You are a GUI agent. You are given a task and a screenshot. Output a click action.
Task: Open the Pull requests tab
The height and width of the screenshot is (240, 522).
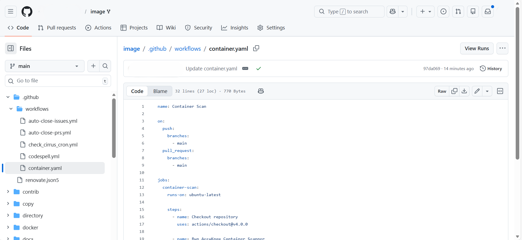pyautogui.click(x=57, y=28)
